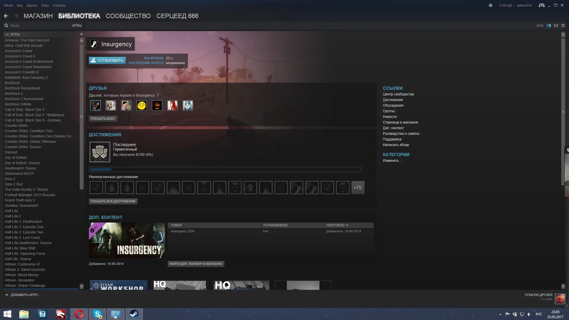Click the Insurgency game logo icon
The height and width of the screenshot is (320, 569).
tap(94, 44)
